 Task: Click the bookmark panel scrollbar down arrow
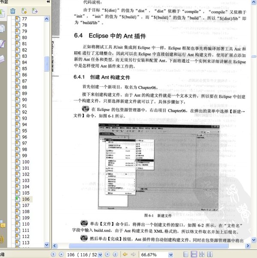47,245
